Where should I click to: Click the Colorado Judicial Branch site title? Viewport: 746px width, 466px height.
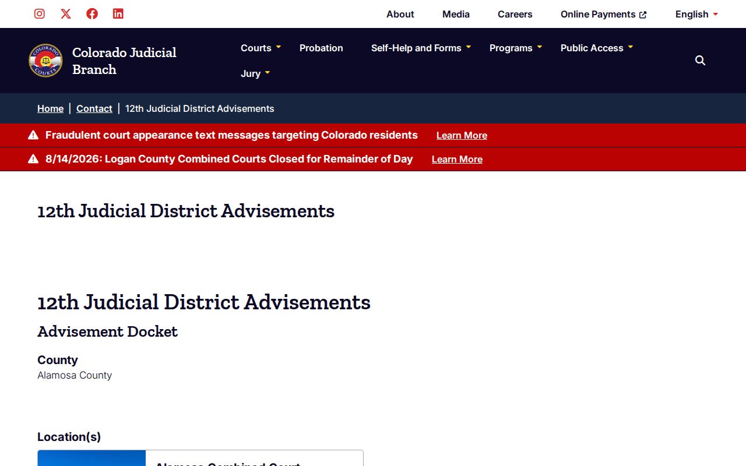(x=124, y=61)
